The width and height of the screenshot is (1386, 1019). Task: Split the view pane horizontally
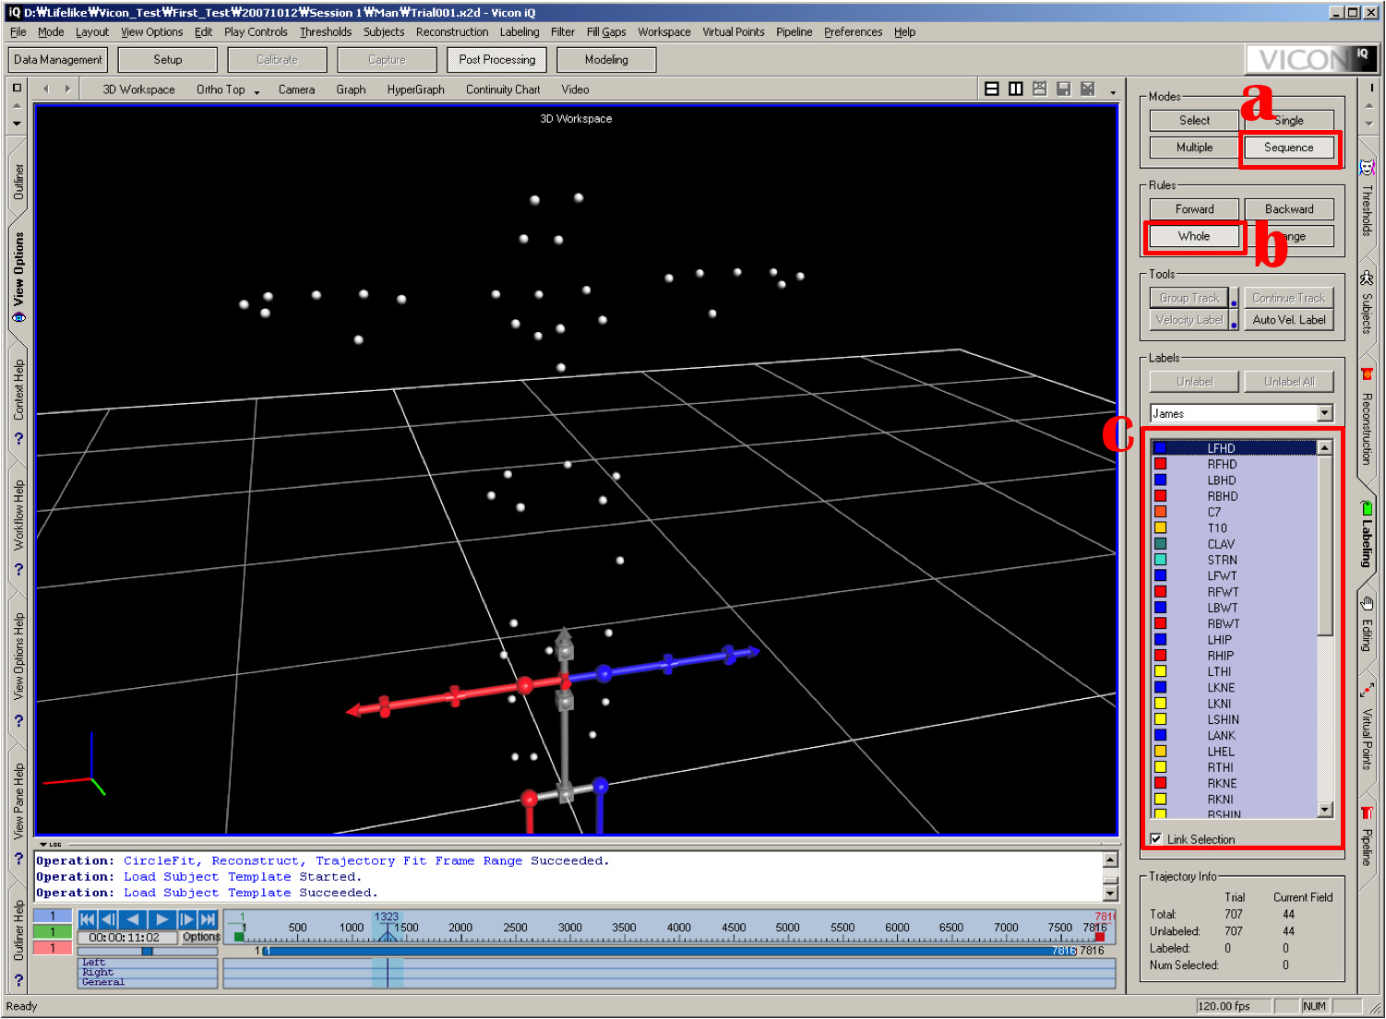click(992, 89)
